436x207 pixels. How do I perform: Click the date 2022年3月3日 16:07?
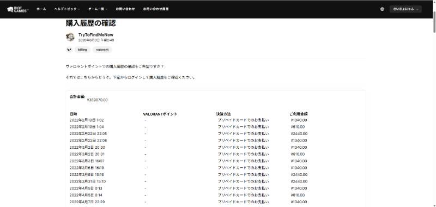point(87,161)
